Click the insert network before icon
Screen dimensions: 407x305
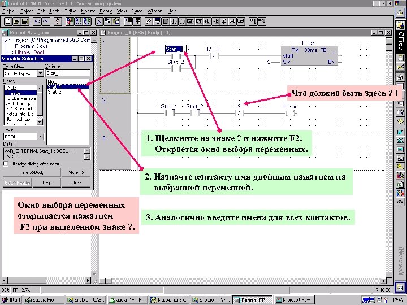coord(128,21)
